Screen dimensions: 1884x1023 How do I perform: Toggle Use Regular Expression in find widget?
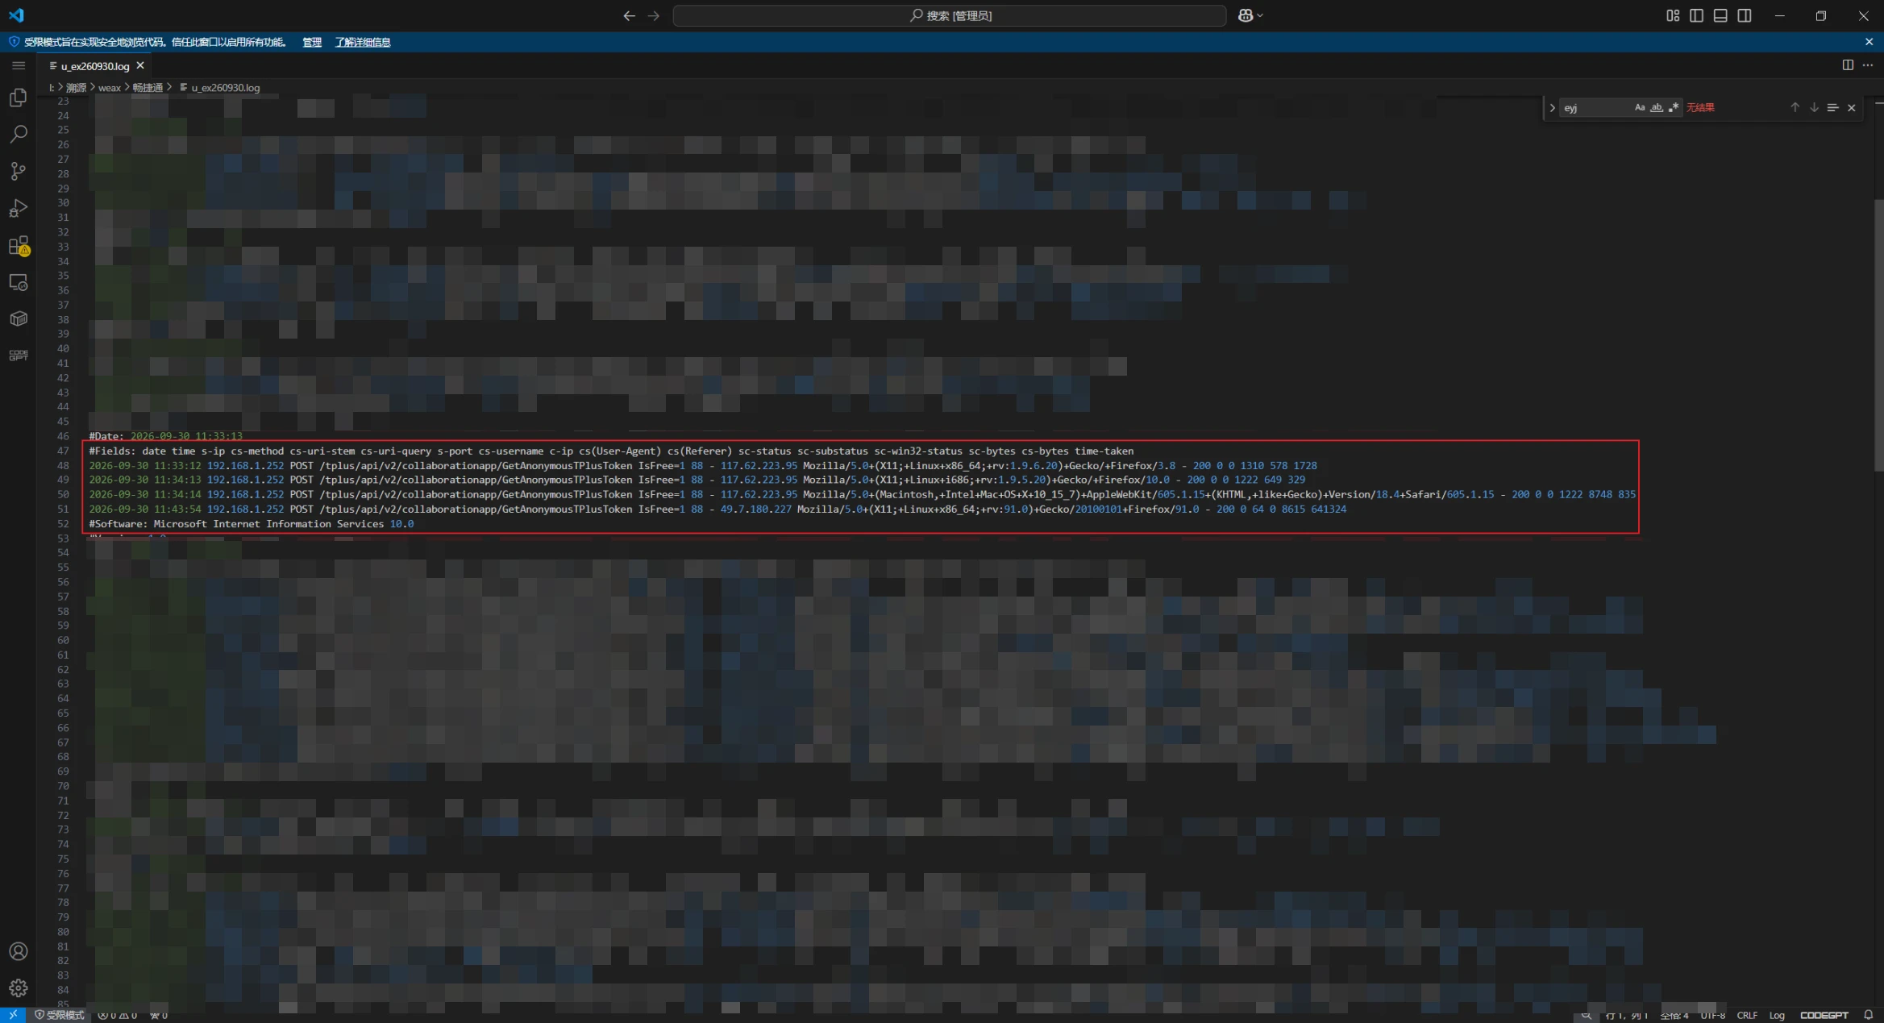[x=1674, y=107]
